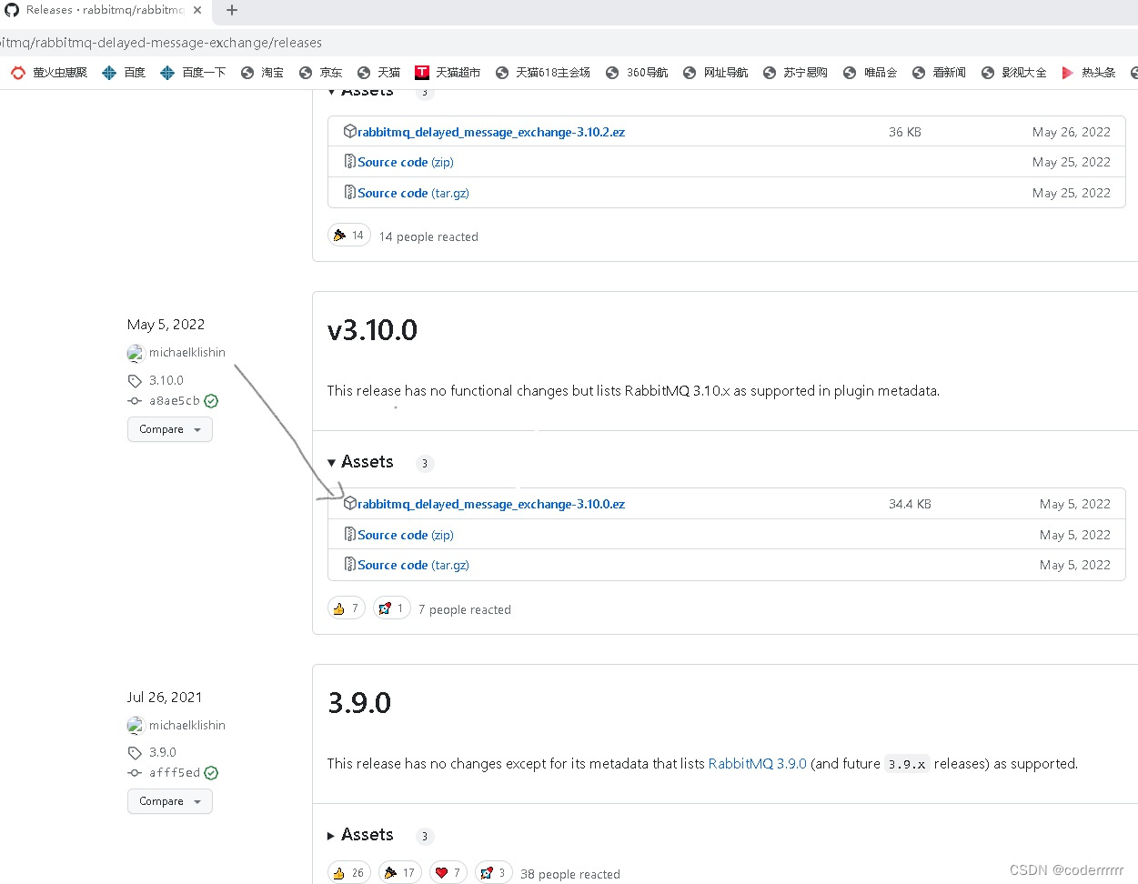Click the address bar URL
This screenshot has height=884, width=1138.
click(x=161, y=43)
